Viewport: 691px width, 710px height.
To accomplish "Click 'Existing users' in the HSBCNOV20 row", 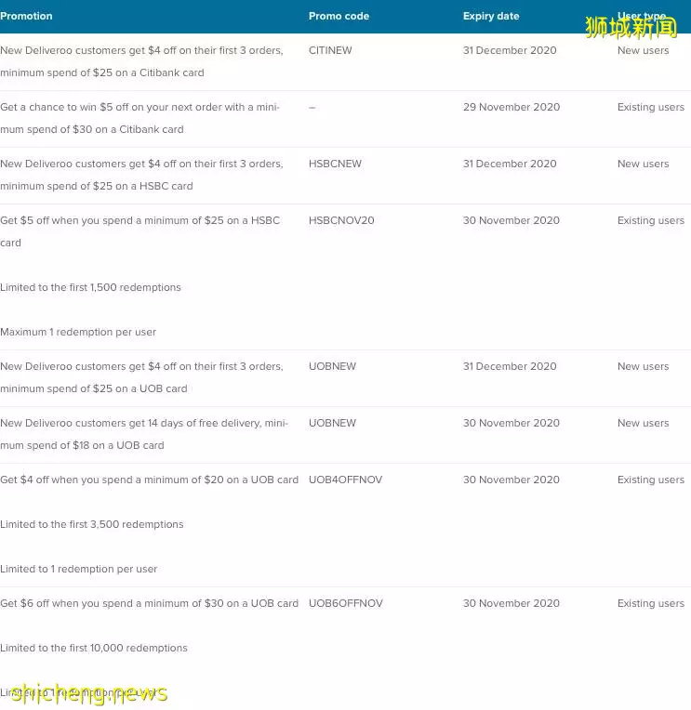I will tap(651, 220).
